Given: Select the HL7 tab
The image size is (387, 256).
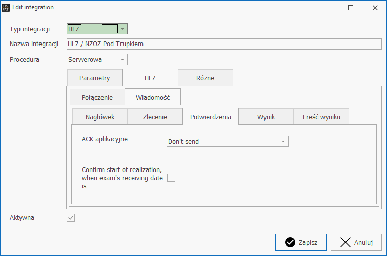Looking at the screenshot, I should pos(150,78).
